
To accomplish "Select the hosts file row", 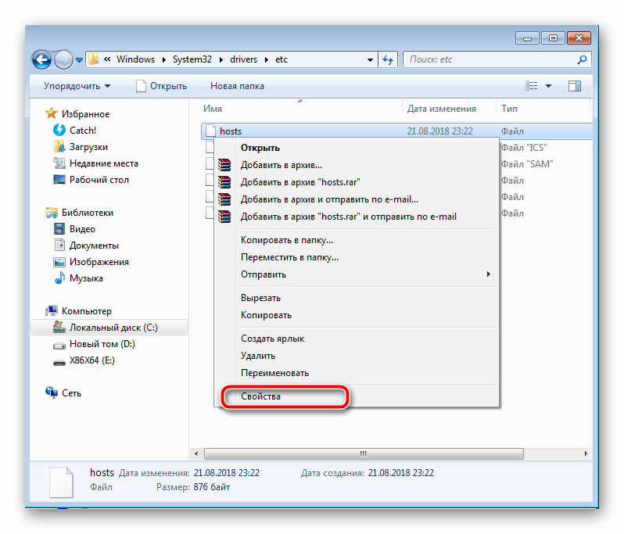I will coord(396,131).
